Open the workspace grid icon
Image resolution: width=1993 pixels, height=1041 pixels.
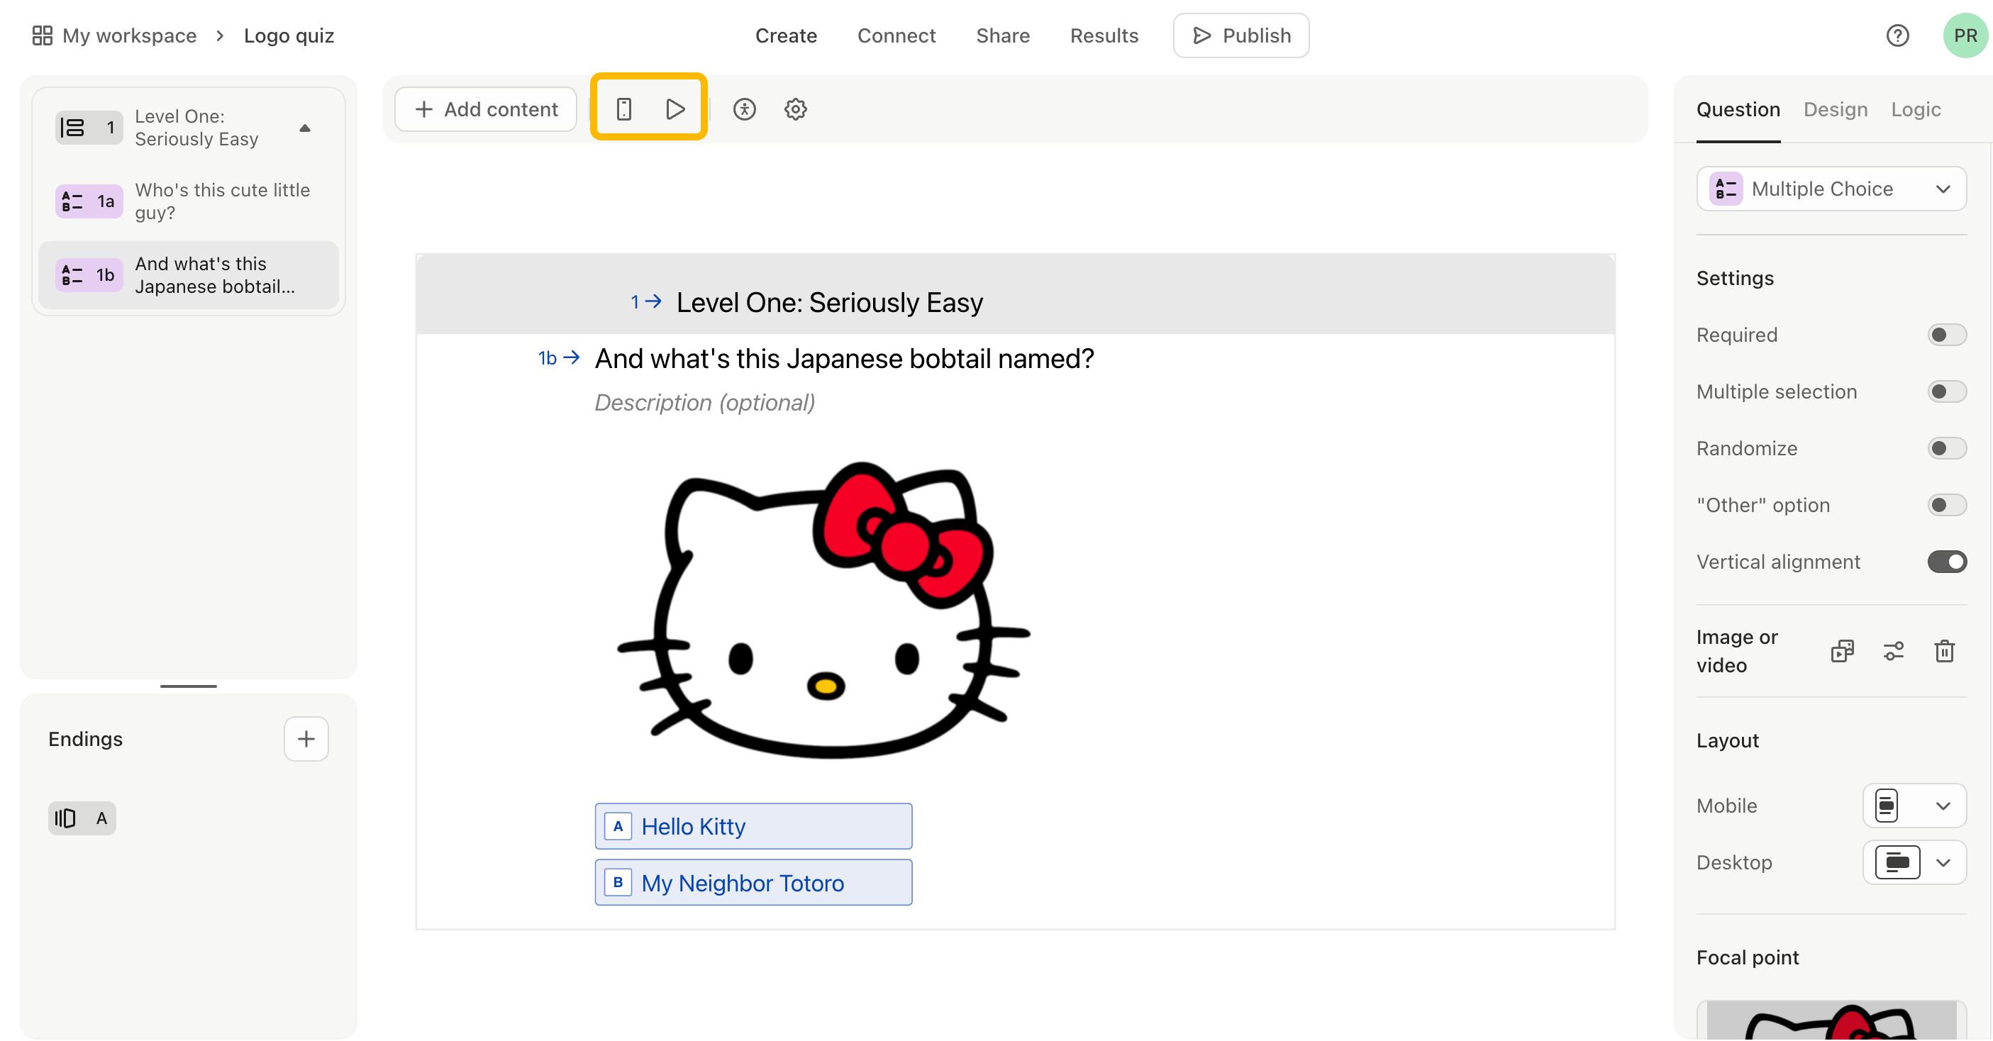(x=42, y=35)
